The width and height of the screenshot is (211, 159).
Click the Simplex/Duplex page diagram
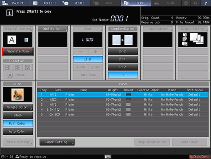123,40
